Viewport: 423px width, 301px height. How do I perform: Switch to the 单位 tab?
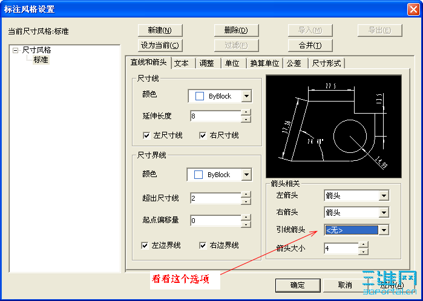tap(232, 63)
